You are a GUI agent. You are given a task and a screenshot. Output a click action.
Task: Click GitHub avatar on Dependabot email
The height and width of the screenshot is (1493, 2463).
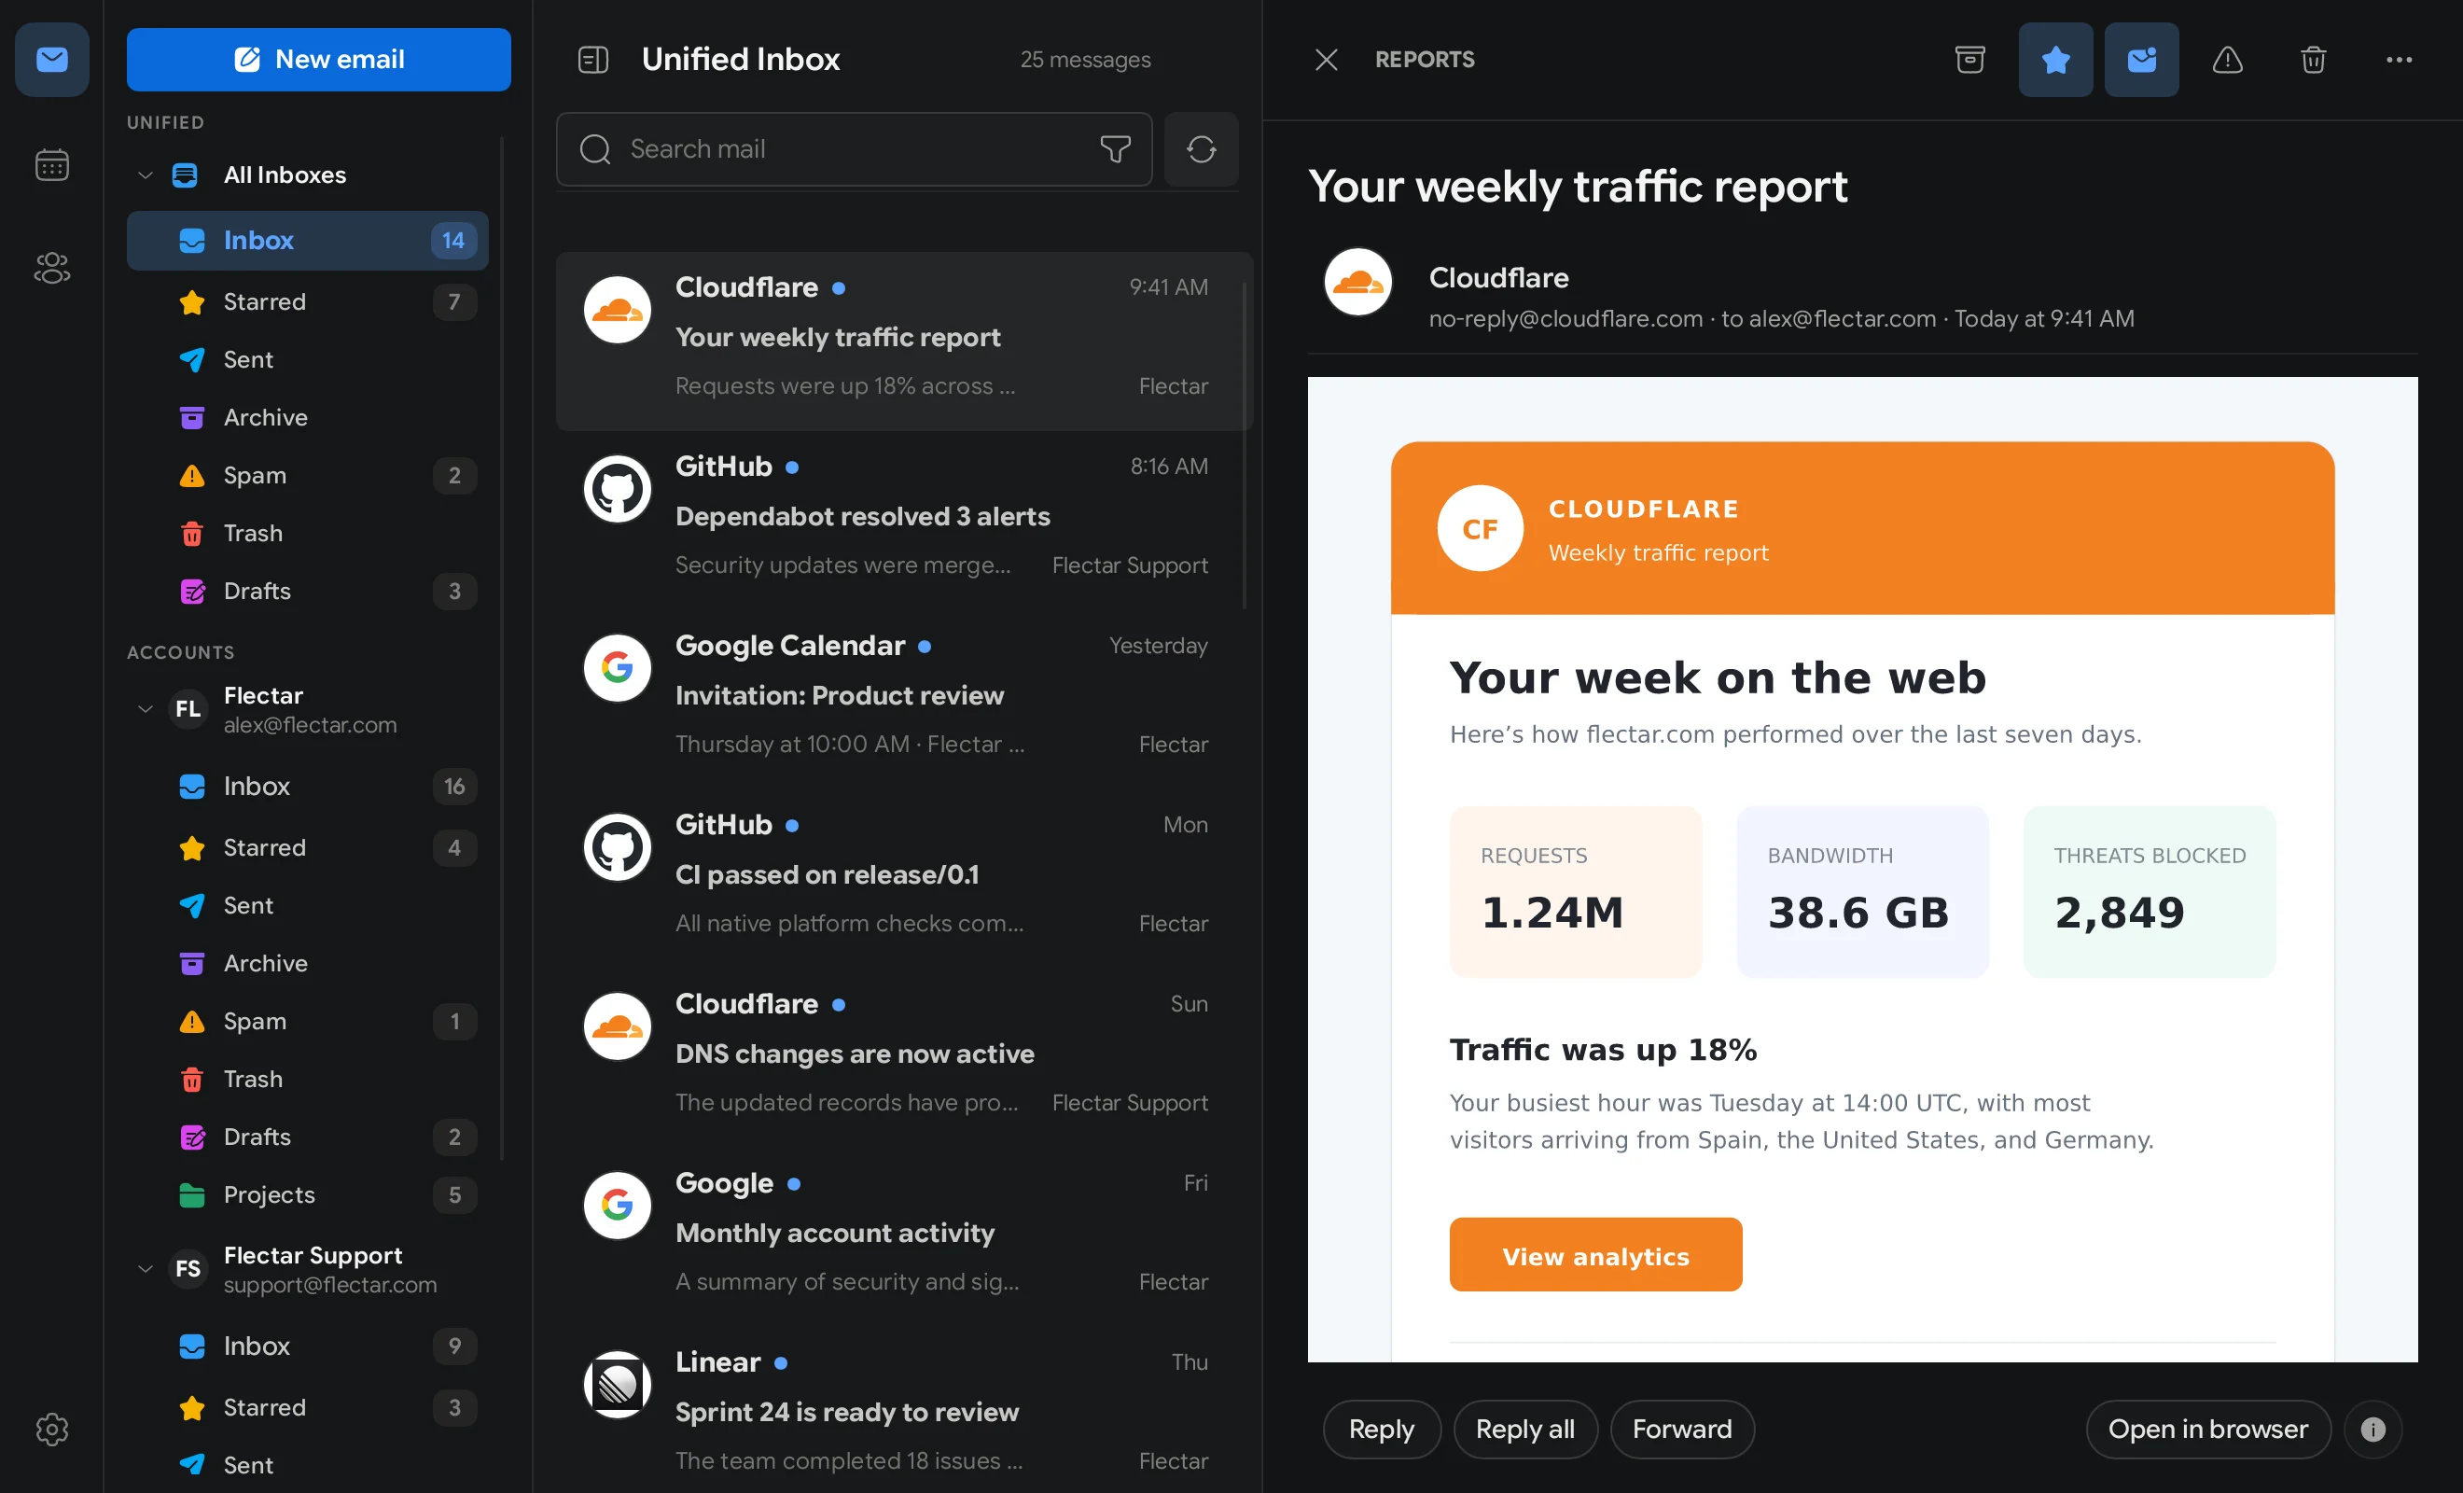point(617,490)
